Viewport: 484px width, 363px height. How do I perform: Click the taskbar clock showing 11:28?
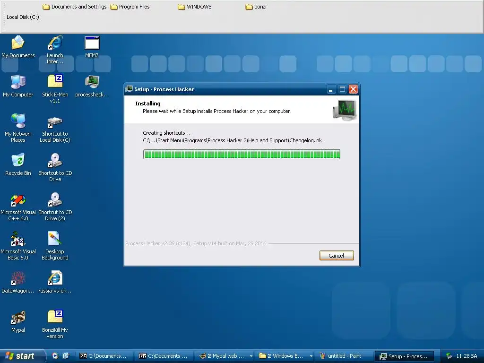[x=467, y=356]
